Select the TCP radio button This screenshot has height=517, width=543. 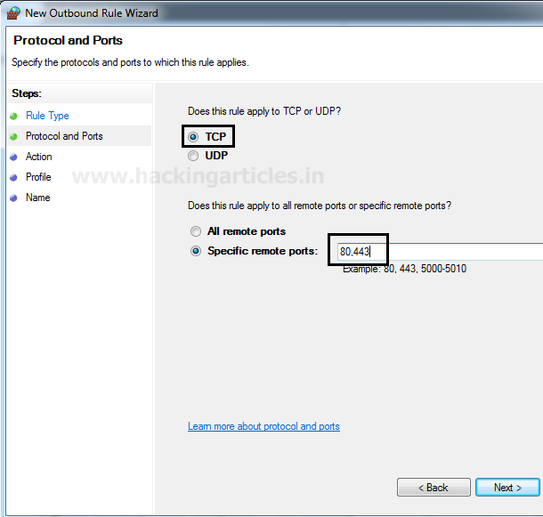(x=193, y=137)
